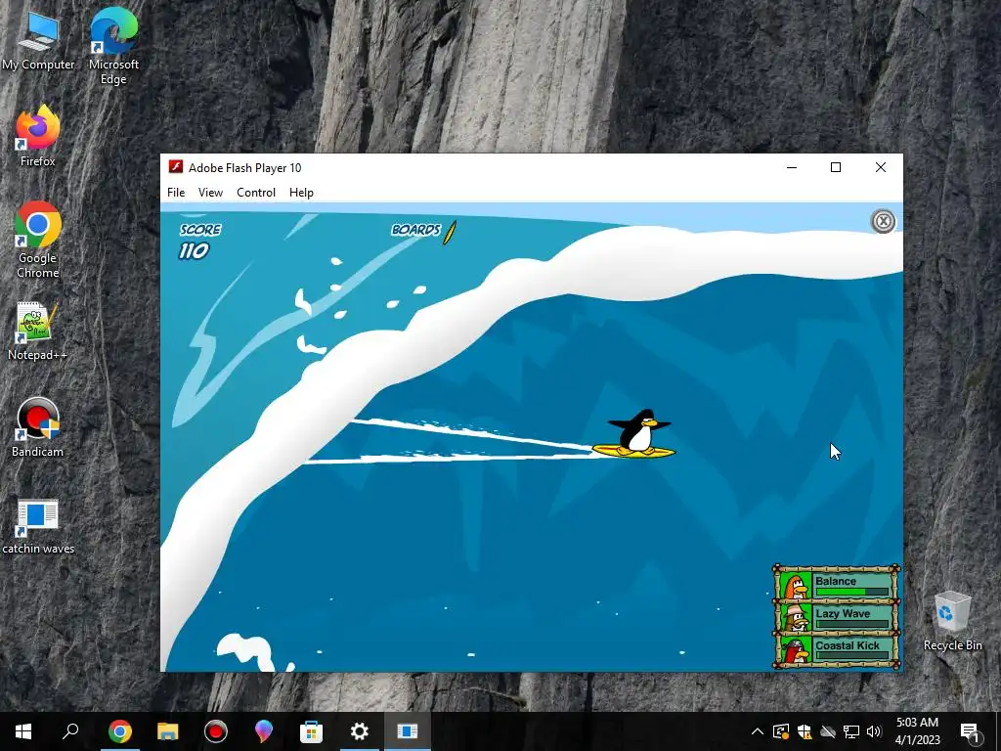The height and width of the screenshot is (751, 1001).
Task: Open the Help menu
Action: coord(301,193)
